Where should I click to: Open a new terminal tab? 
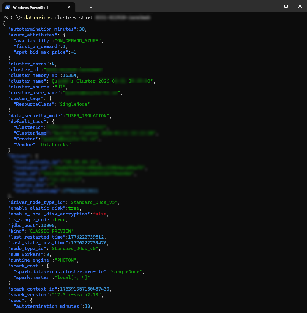pyautogui.click(x=82, y=7)
